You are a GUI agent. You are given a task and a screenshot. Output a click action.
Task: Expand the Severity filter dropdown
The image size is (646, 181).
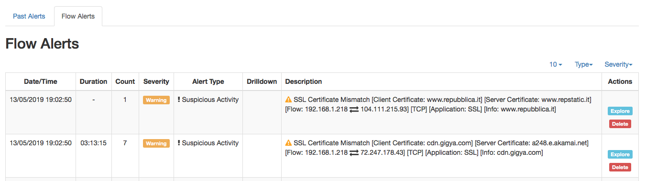(x=618, y=64)
